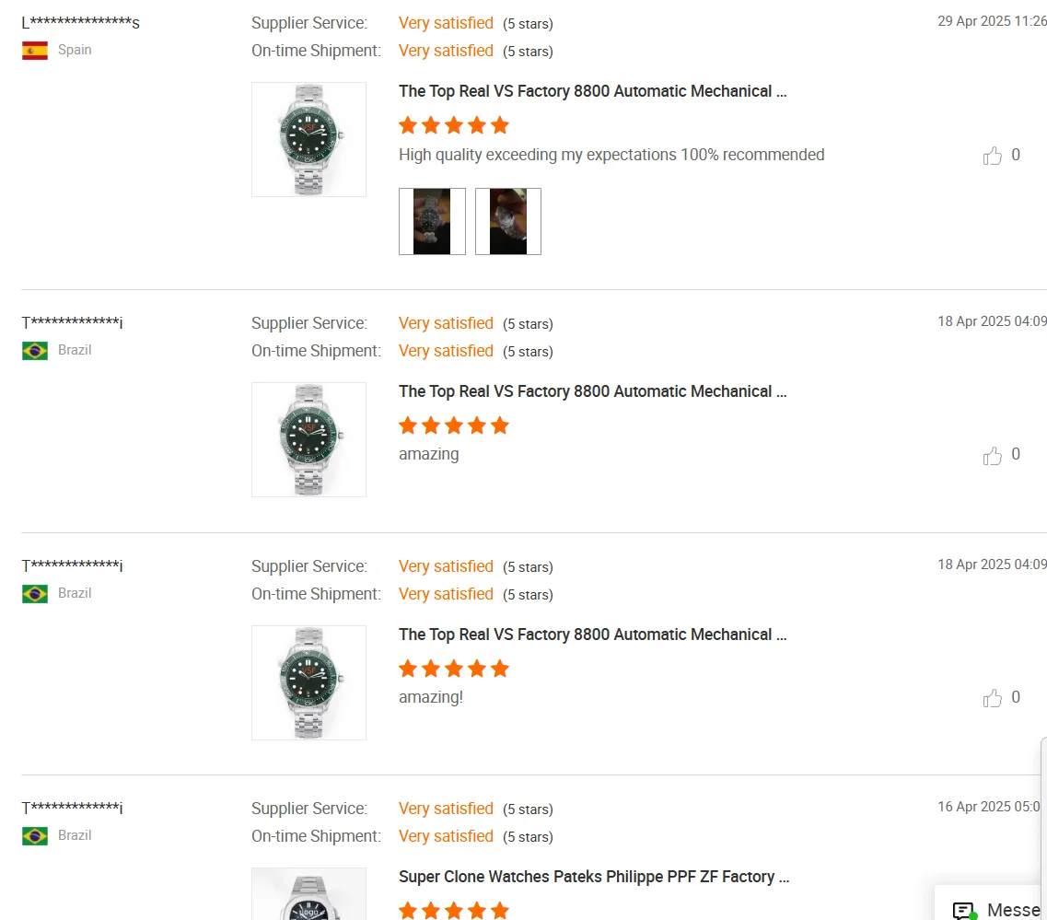Screen dimensions: 1047x920
Task: Click the like count beside Spain review
Action: pyautogui.click(x=1016, y=155)
